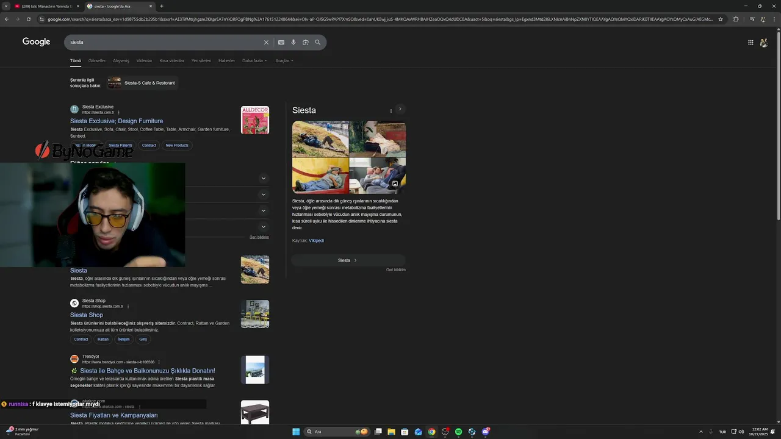Open the Siesta Shop result link
781x439 pixels.
[87, 315]
